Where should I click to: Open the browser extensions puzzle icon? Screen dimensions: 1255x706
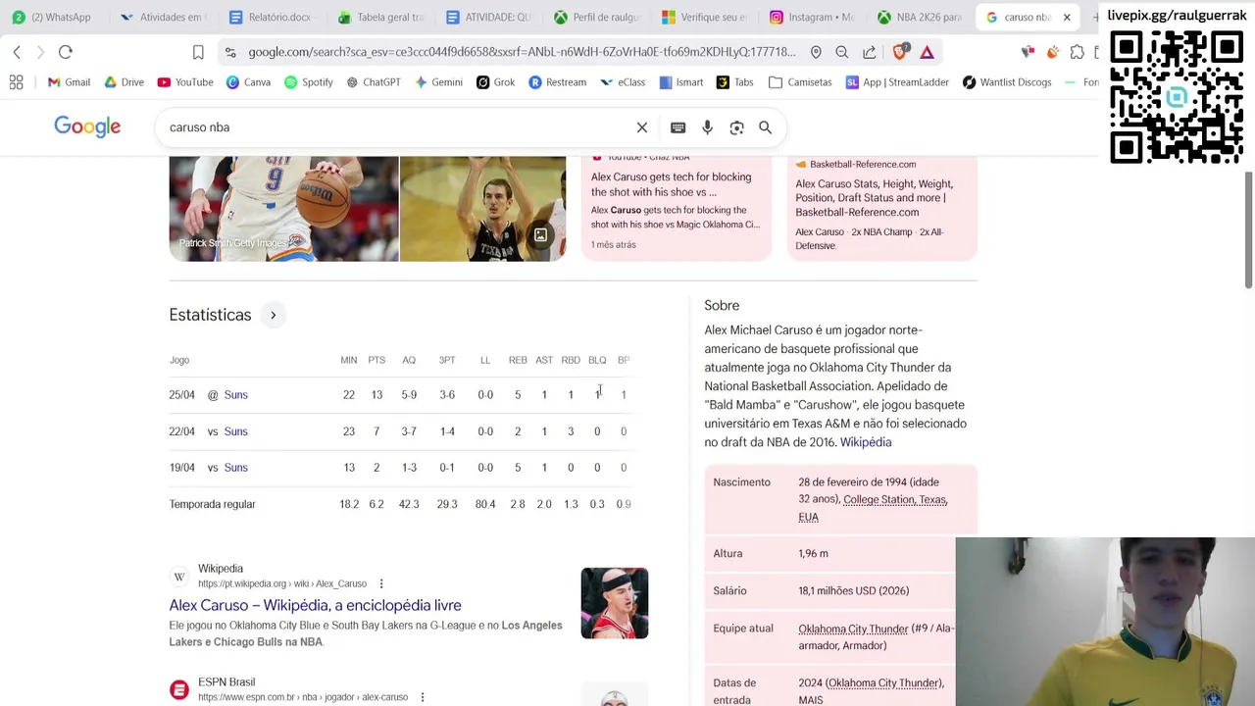point(1078,52)
